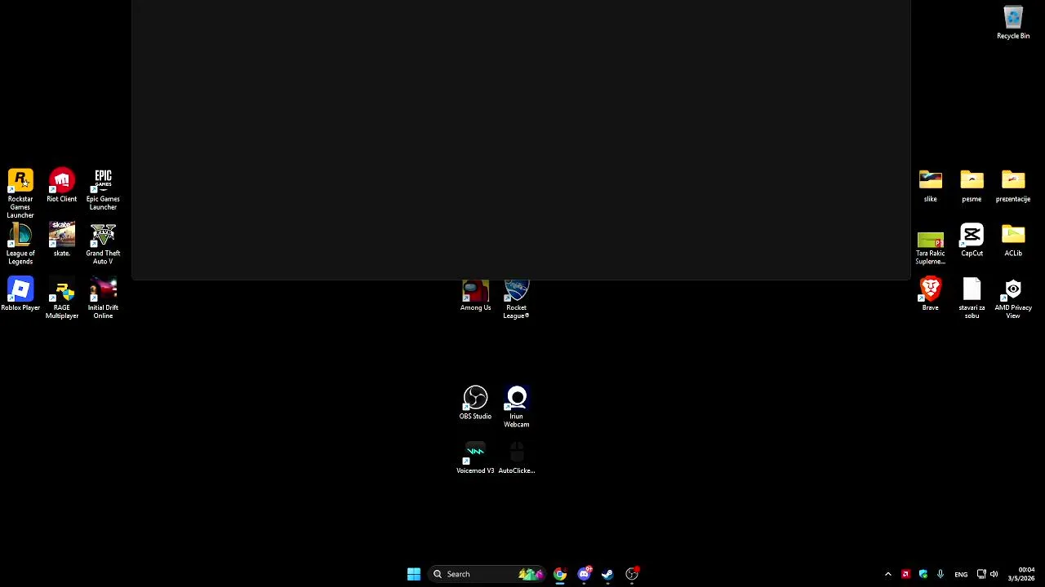Open OBS Studio from the taskbar

tap(632, 574)
